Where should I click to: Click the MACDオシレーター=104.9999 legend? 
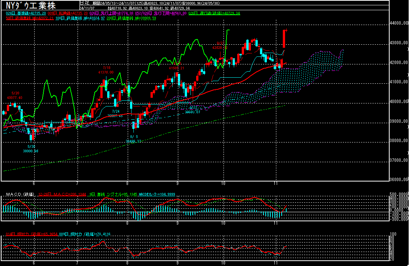(x=157, y=194)
